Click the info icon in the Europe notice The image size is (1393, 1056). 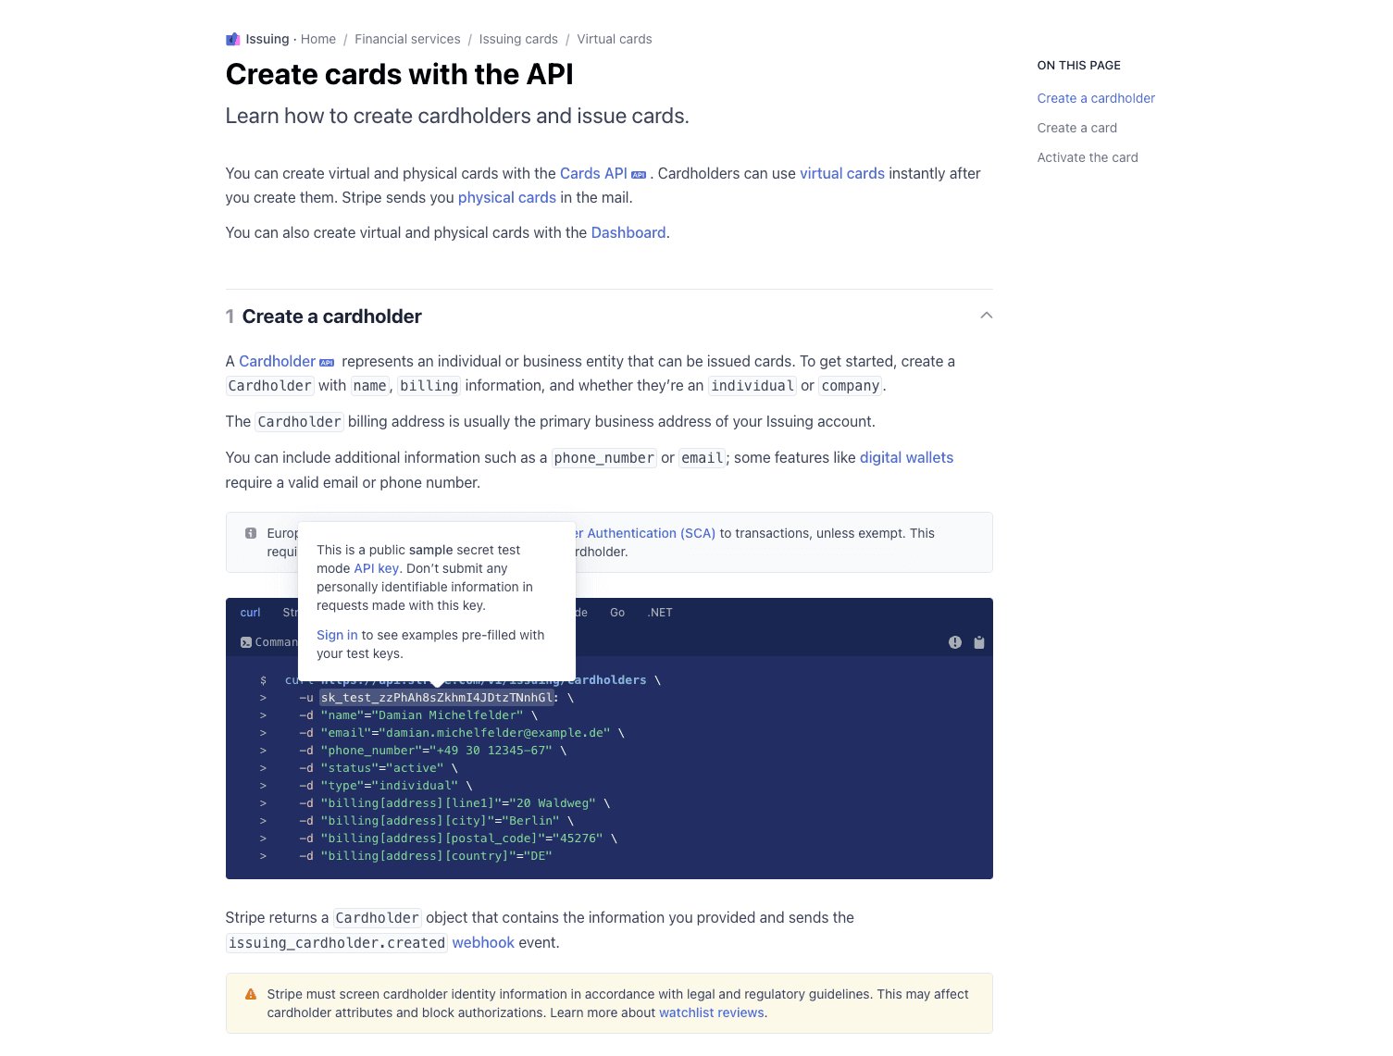[251, 533]
